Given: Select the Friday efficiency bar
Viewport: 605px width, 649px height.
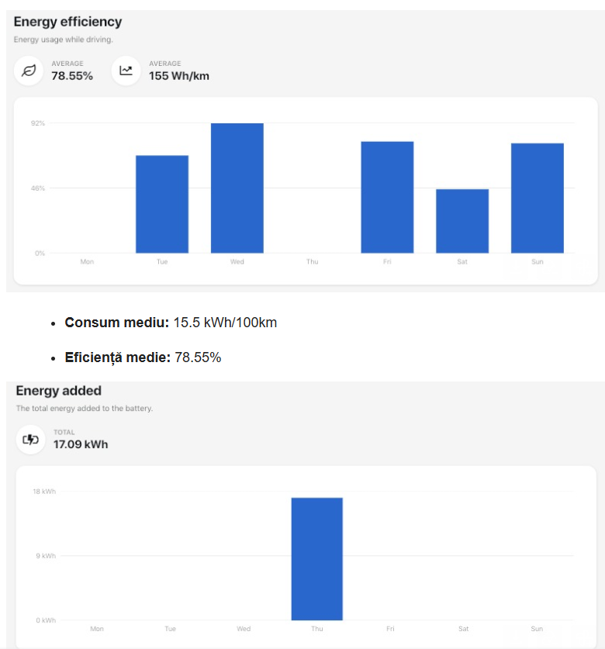Looking at the screenshot, I should click(387, 197).
